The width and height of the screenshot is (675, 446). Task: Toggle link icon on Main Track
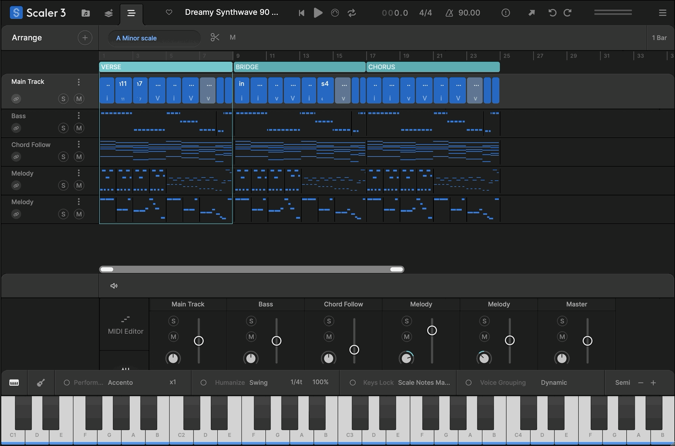(x=16, y=99)
